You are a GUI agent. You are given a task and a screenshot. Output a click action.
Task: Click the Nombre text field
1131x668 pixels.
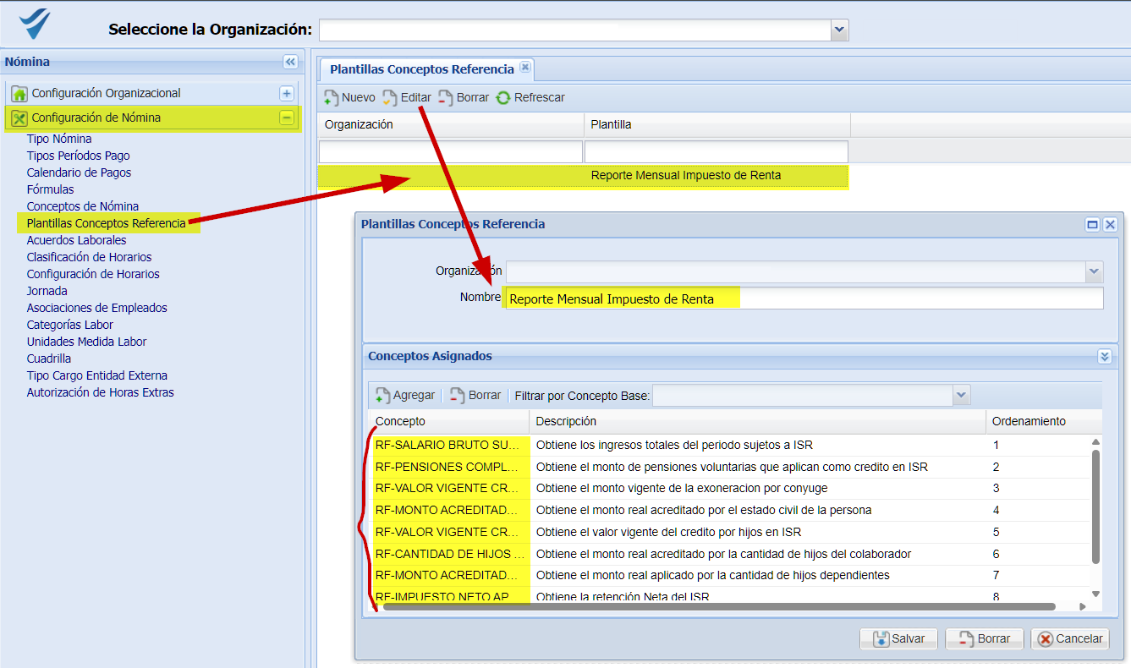804,298
